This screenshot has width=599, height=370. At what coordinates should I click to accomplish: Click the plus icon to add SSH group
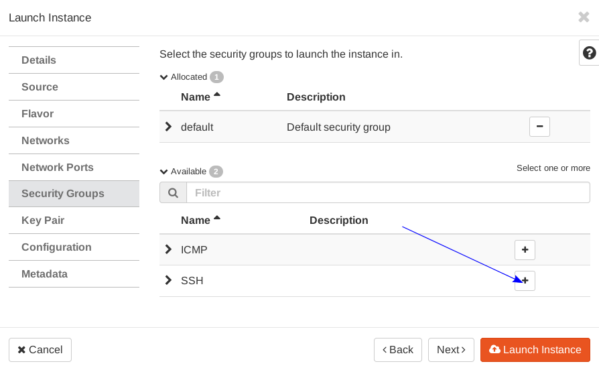(525, 281)
